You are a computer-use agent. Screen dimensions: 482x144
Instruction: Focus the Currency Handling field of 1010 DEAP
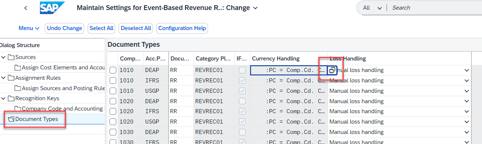289,71
